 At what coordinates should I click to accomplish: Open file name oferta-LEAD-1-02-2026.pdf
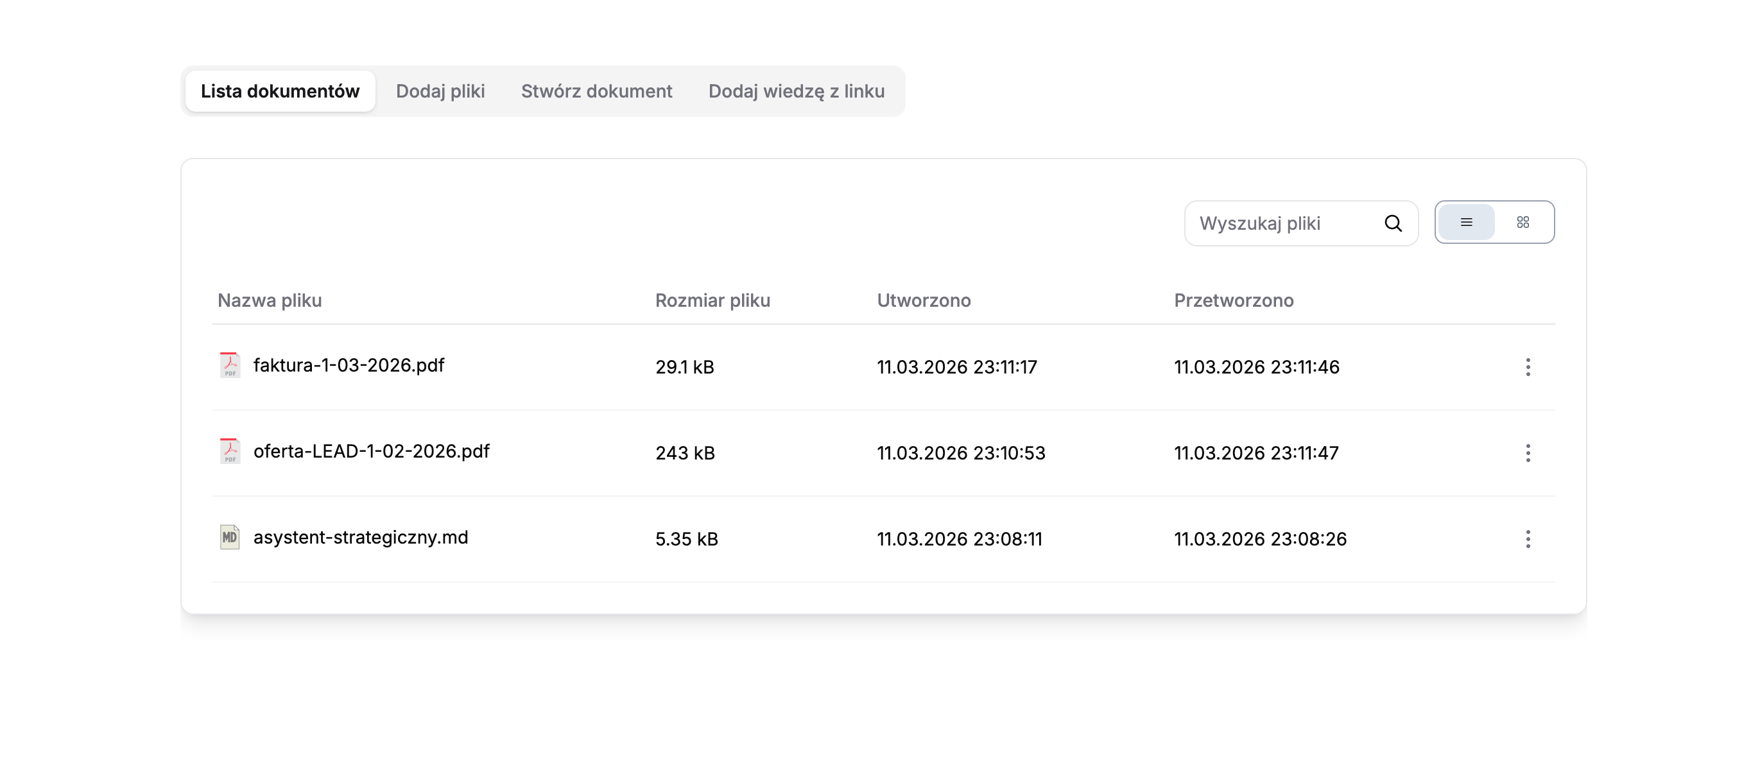click(371, 451)
